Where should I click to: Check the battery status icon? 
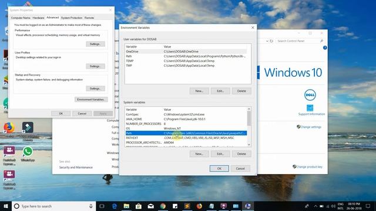(321, 206)
